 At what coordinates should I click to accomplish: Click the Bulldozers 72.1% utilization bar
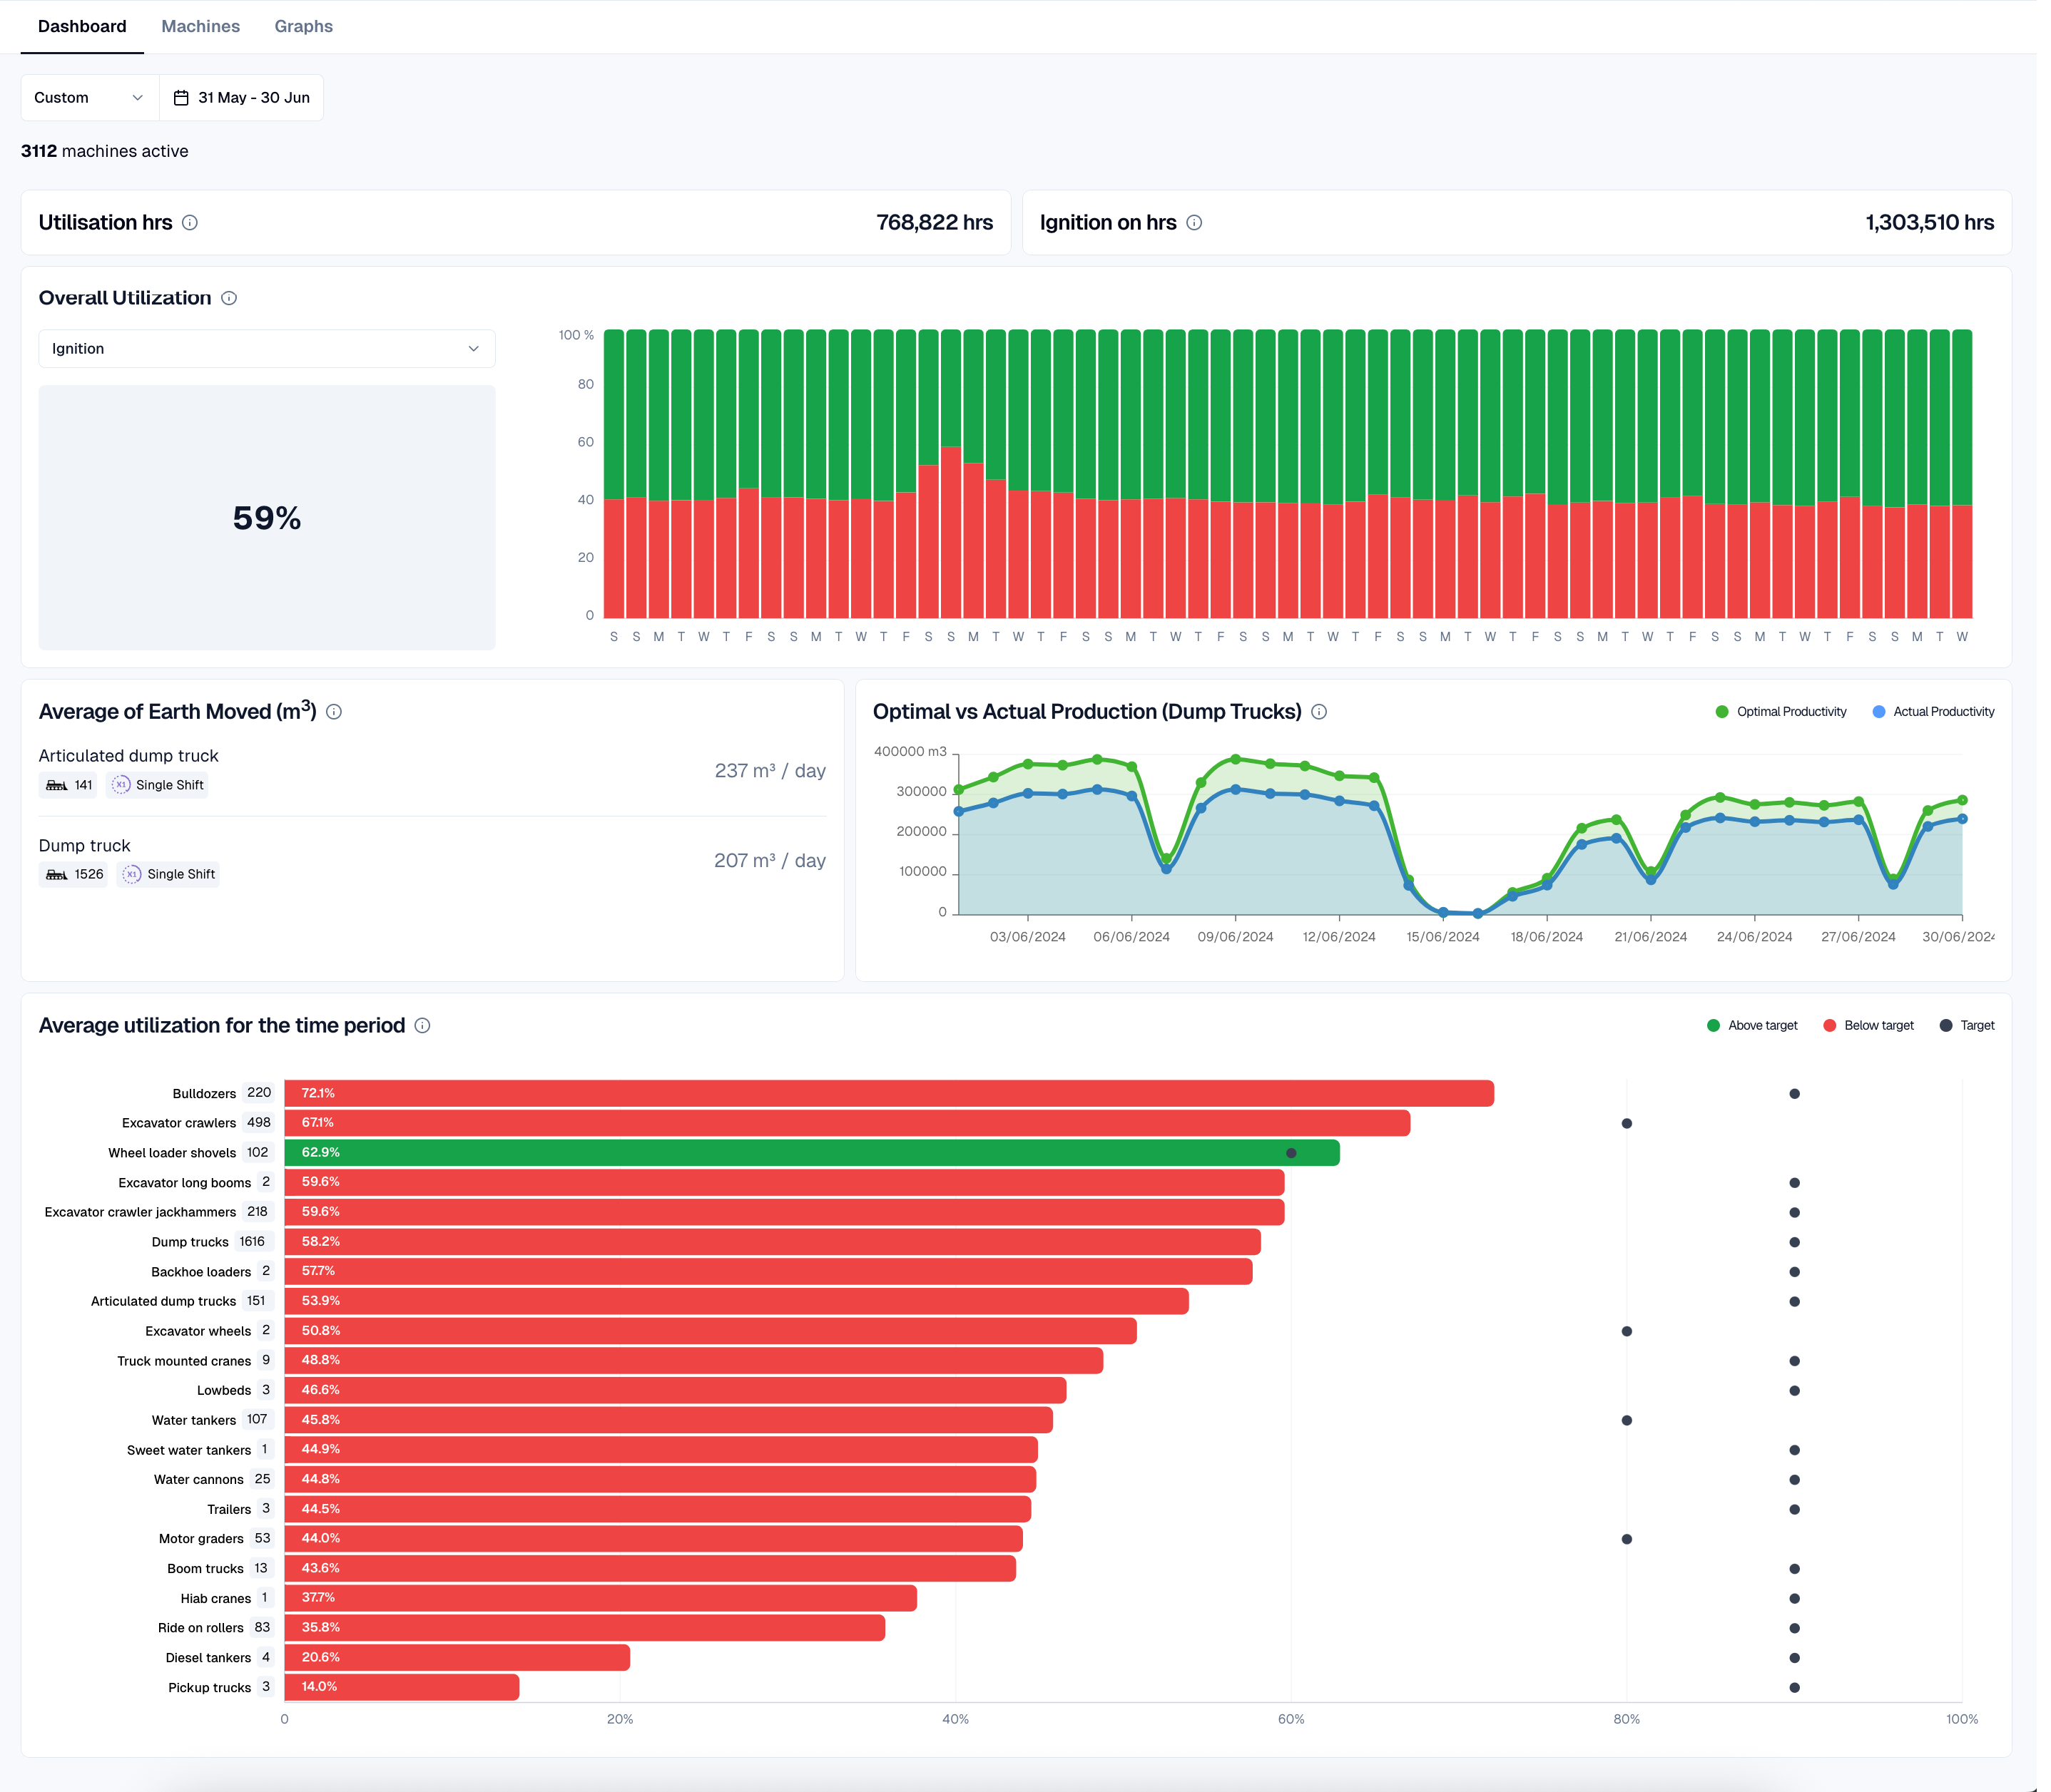click(888, 1094)
